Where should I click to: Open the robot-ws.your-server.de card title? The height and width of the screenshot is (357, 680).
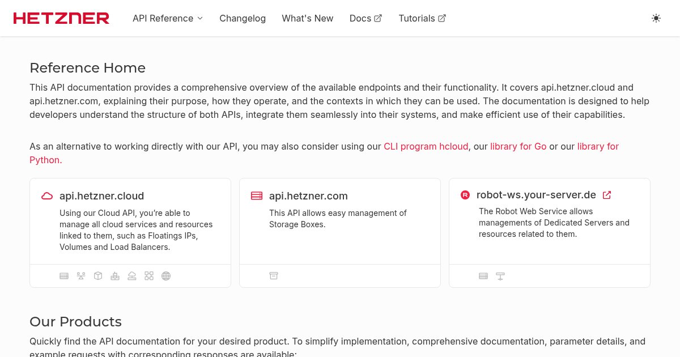(x=536, y=195)
